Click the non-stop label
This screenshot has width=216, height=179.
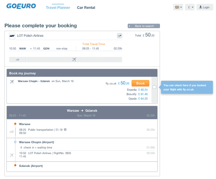(x=62, y=49)
